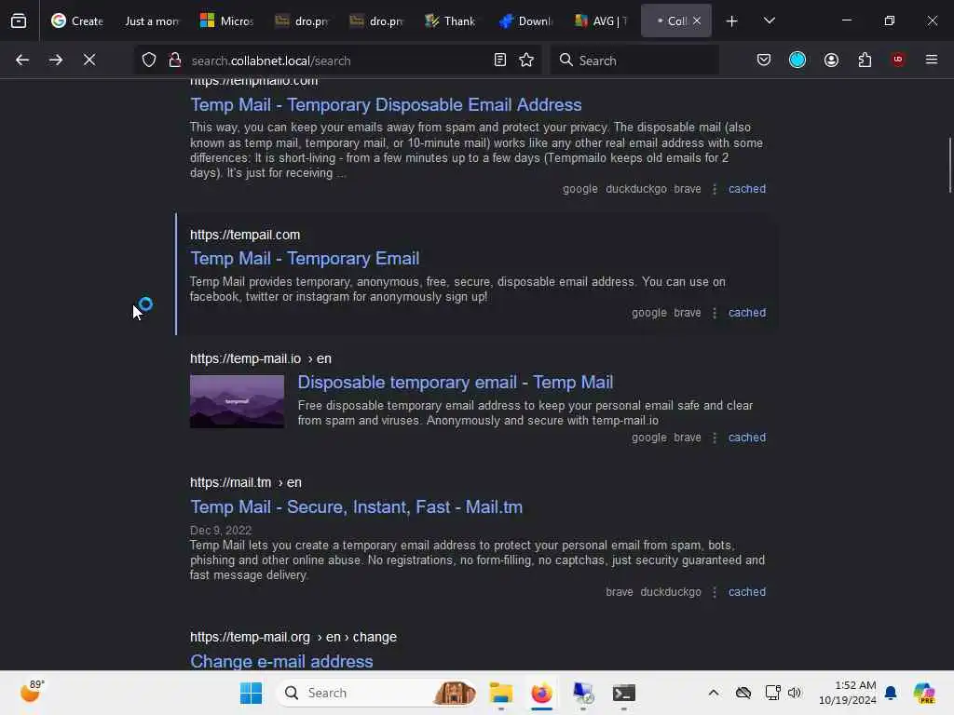List all tabs dropdown arrow

769,20
